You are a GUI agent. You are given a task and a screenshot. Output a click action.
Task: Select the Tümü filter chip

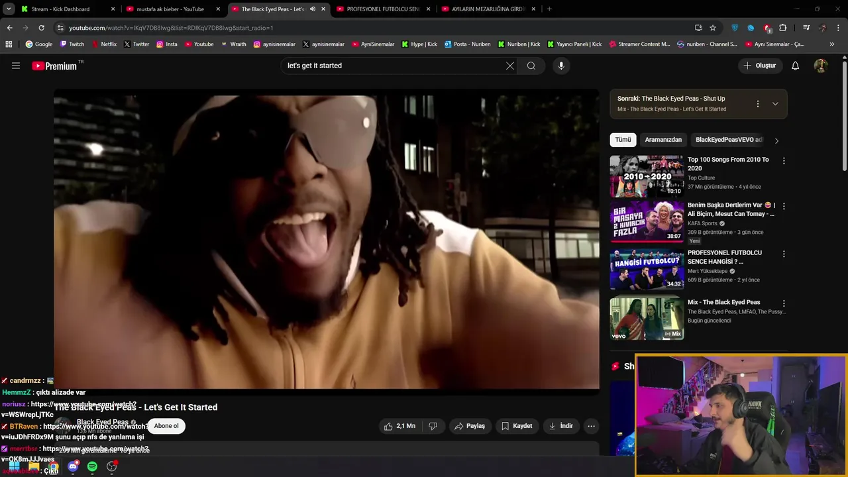(x=623, y=140)
